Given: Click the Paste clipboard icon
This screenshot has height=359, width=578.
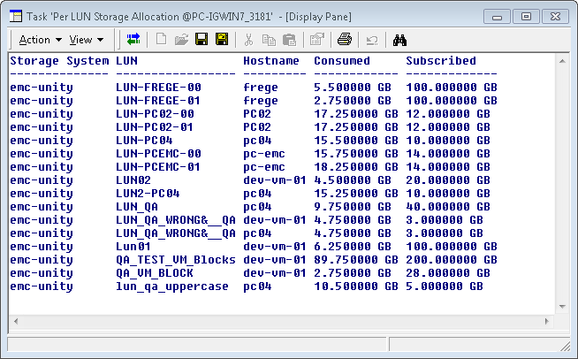Looking at the screenshot, I should click(x=287, y=40).
